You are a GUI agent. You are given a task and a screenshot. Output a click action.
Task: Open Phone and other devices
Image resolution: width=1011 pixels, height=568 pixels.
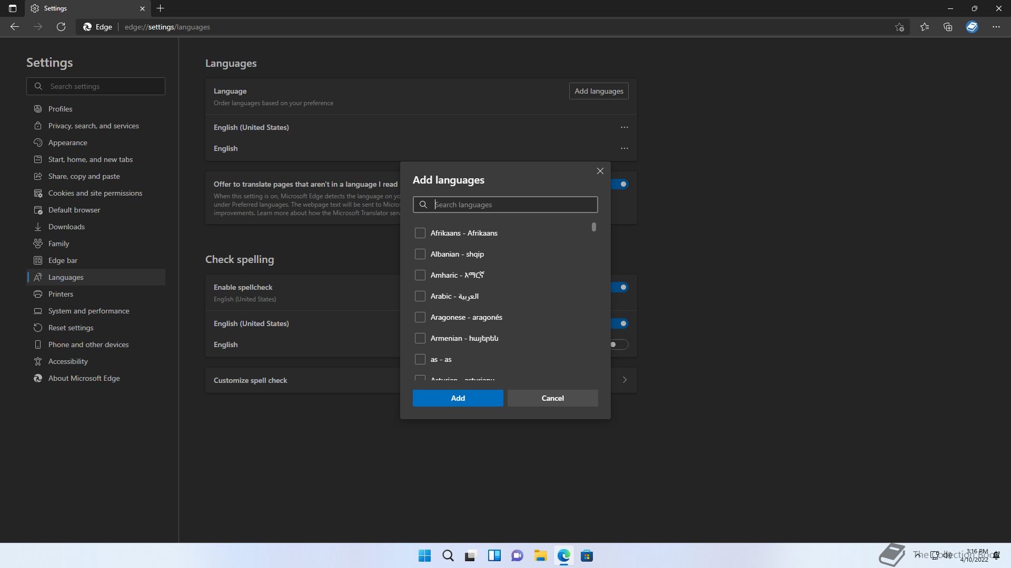click(x=96, y=344)
